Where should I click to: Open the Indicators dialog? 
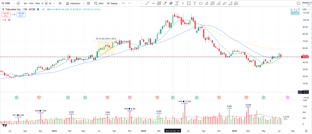click(73, 3)
